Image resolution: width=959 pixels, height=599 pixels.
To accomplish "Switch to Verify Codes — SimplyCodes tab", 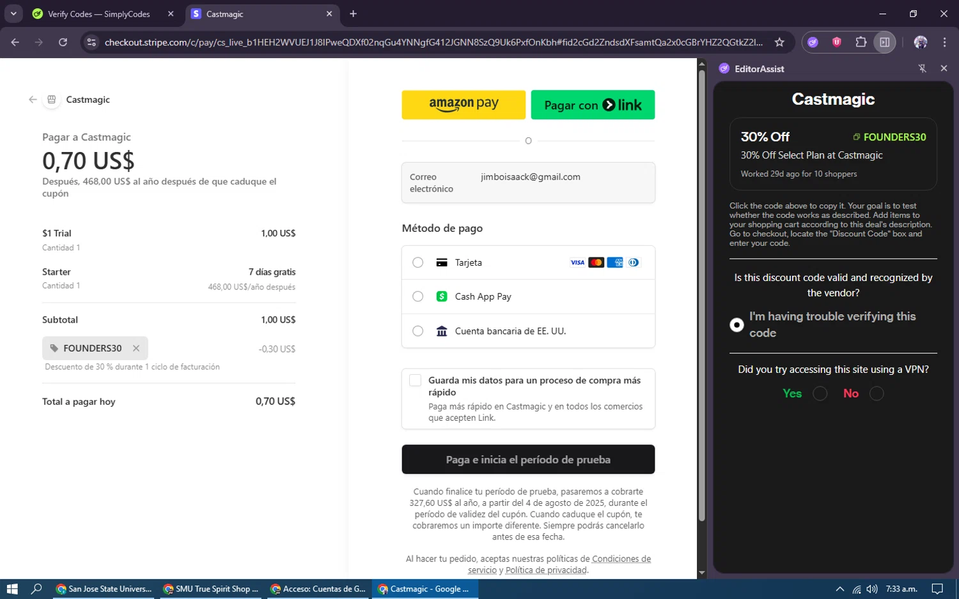I will (x=99, y=14).
